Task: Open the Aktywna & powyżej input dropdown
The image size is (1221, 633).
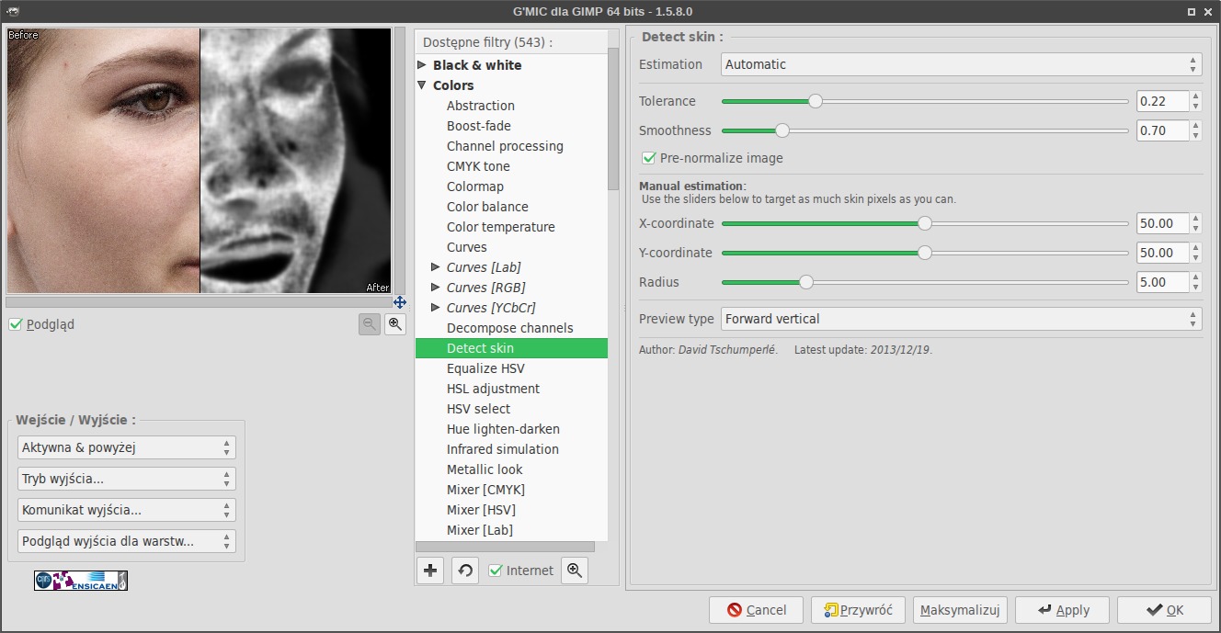Action: (x=127, y=447)
